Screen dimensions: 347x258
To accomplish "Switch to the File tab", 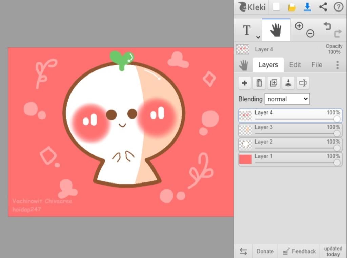I will pos(317,65).
